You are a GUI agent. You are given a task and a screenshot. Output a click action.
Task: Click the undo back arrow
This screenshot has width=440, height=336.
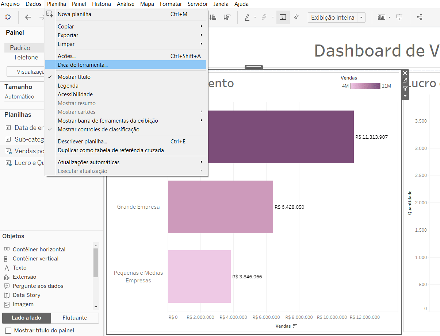[x=28, y=17]
